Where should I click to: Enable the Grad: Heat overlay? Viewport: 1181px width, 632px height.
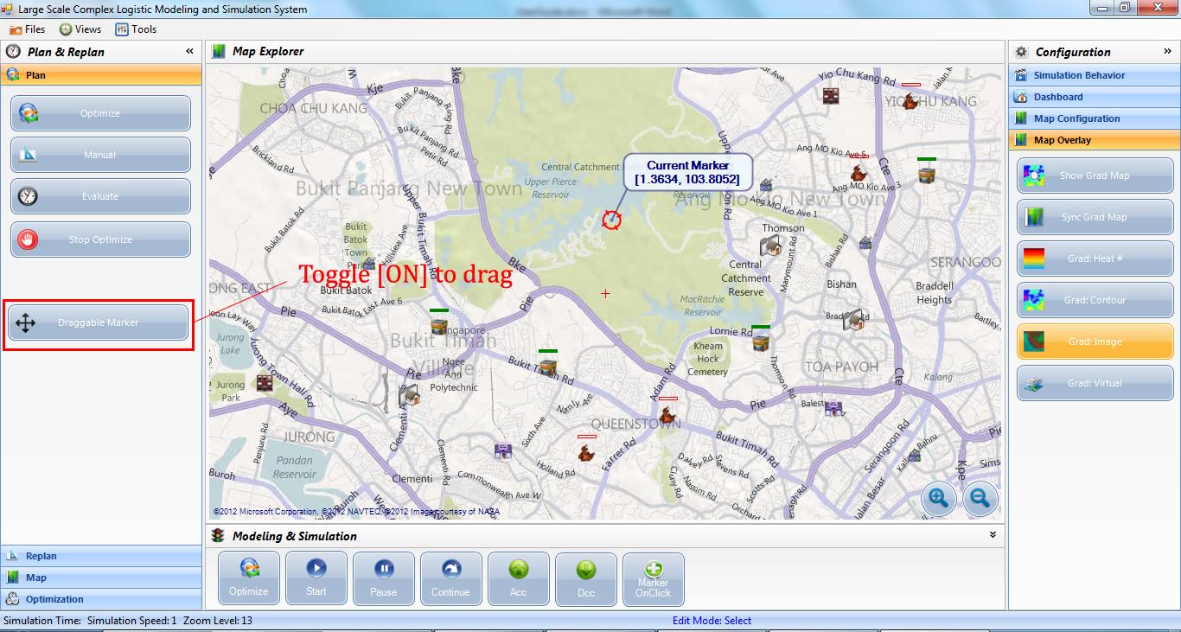[x=1095, y=258]
